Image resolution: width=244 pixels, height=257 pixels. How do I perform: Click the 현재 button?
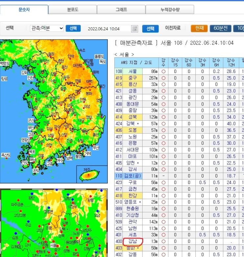pos(199,28)
